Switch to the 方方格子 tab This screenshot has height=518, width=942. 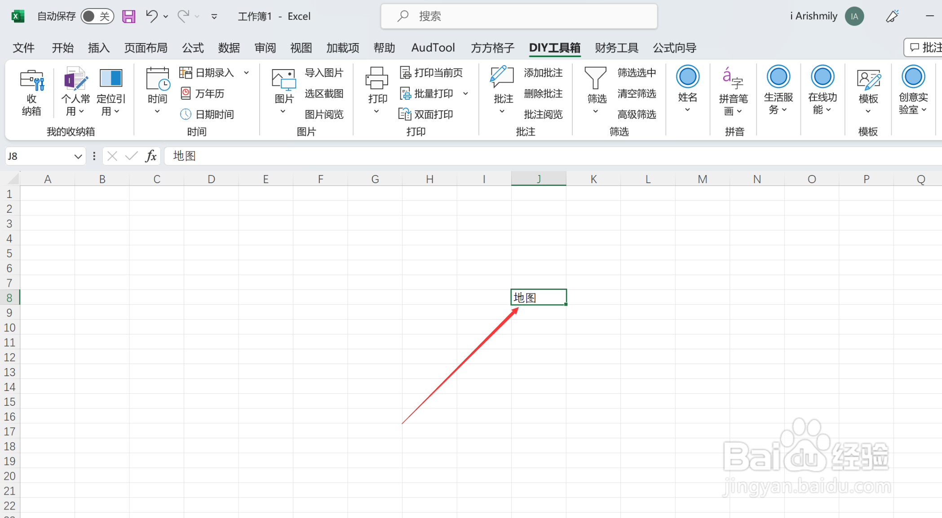pyautogui.click(x=492, y=48)
